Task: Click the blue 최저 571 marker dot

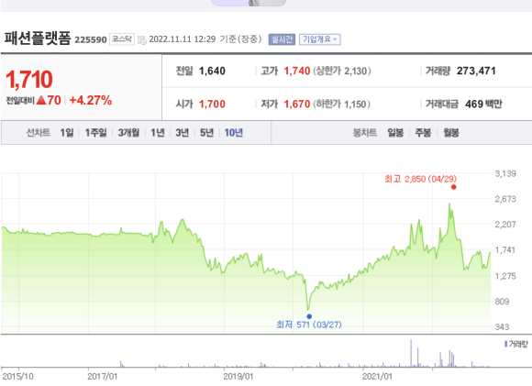Action: click(309, 316)
